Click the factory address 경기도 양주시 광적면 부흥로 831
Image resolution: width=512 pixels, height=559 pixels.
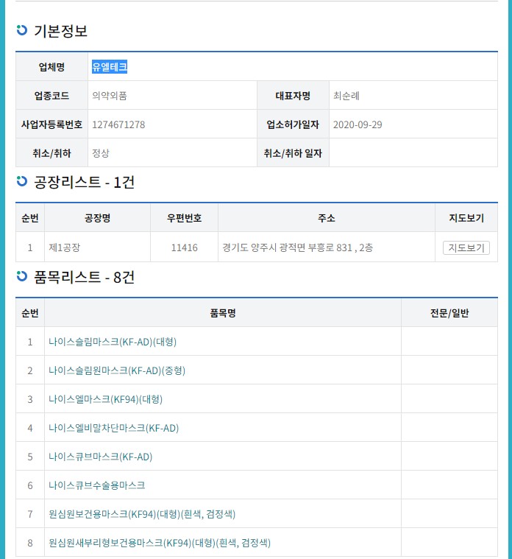[288, 247]
